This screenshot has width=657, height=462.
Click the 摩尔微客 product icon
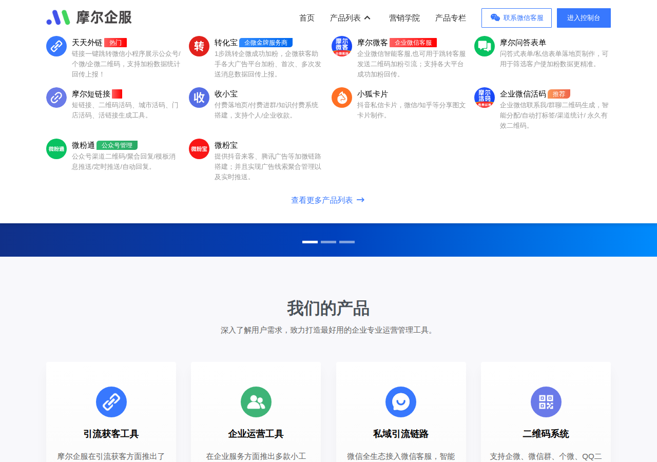pos(342,46)
